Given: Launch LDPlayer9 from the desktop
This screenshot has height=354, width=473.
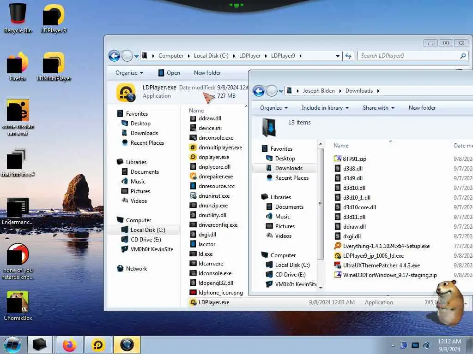Looking at the screenshot, I should tap(54, 18).
